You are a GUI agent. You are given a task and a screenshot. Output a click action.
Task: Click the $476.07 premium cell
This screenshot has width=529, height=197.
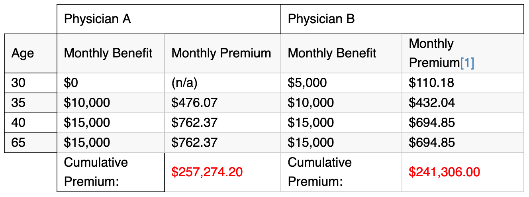[x=222, y=103]
